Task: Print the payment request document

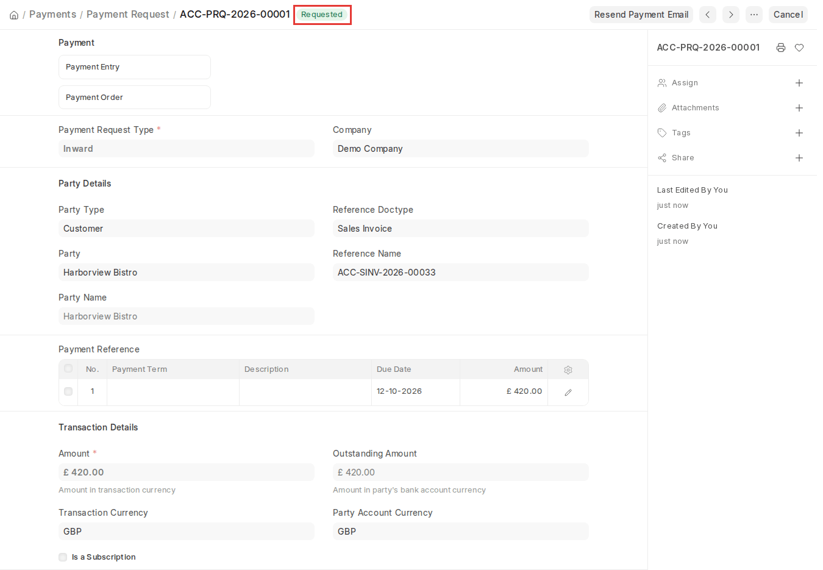Action: coord(781,48)
